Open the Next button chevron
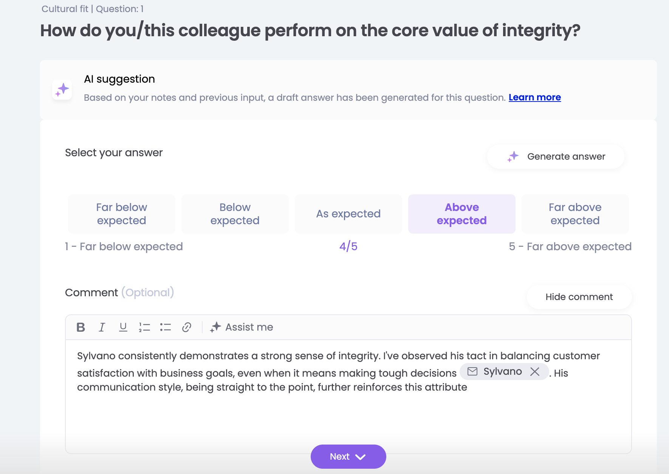The width and height of the screenshot is (669, 474). [x=361, y=457]
